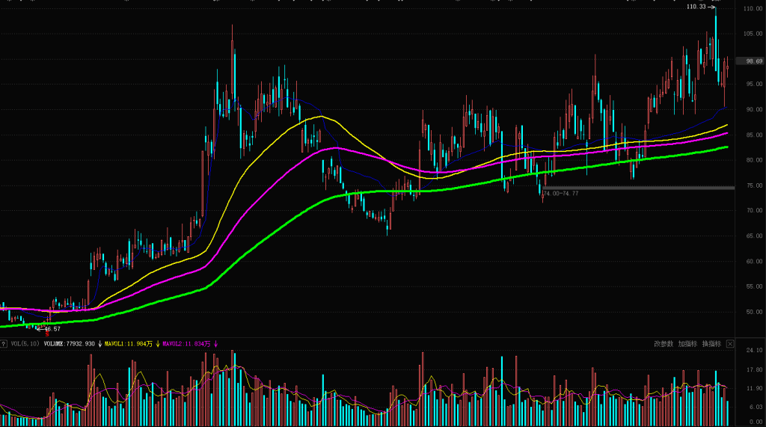Click the gray horizontal gap line
The height and width of the screenshot is (427, 766).
638,188
